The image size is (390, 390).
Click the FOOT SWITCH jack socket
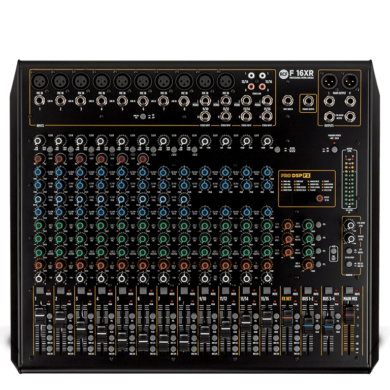pos(288,101)
